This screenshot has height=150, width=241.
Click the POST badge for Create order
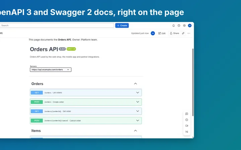click(x=37, y=102)
